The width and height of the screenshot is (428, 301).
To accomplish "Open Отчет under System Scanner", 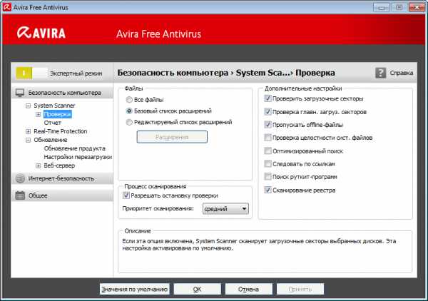I will click(x=52, y=123).
